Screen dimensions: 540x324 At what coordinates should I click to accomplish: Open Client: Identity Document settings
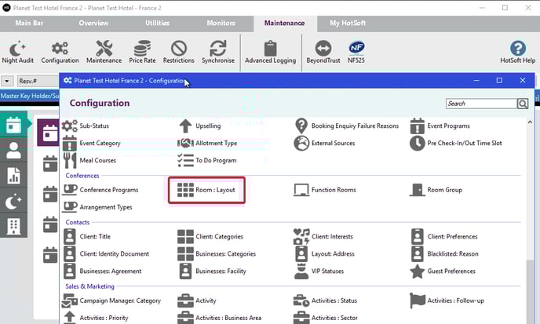tap(107, 254)
